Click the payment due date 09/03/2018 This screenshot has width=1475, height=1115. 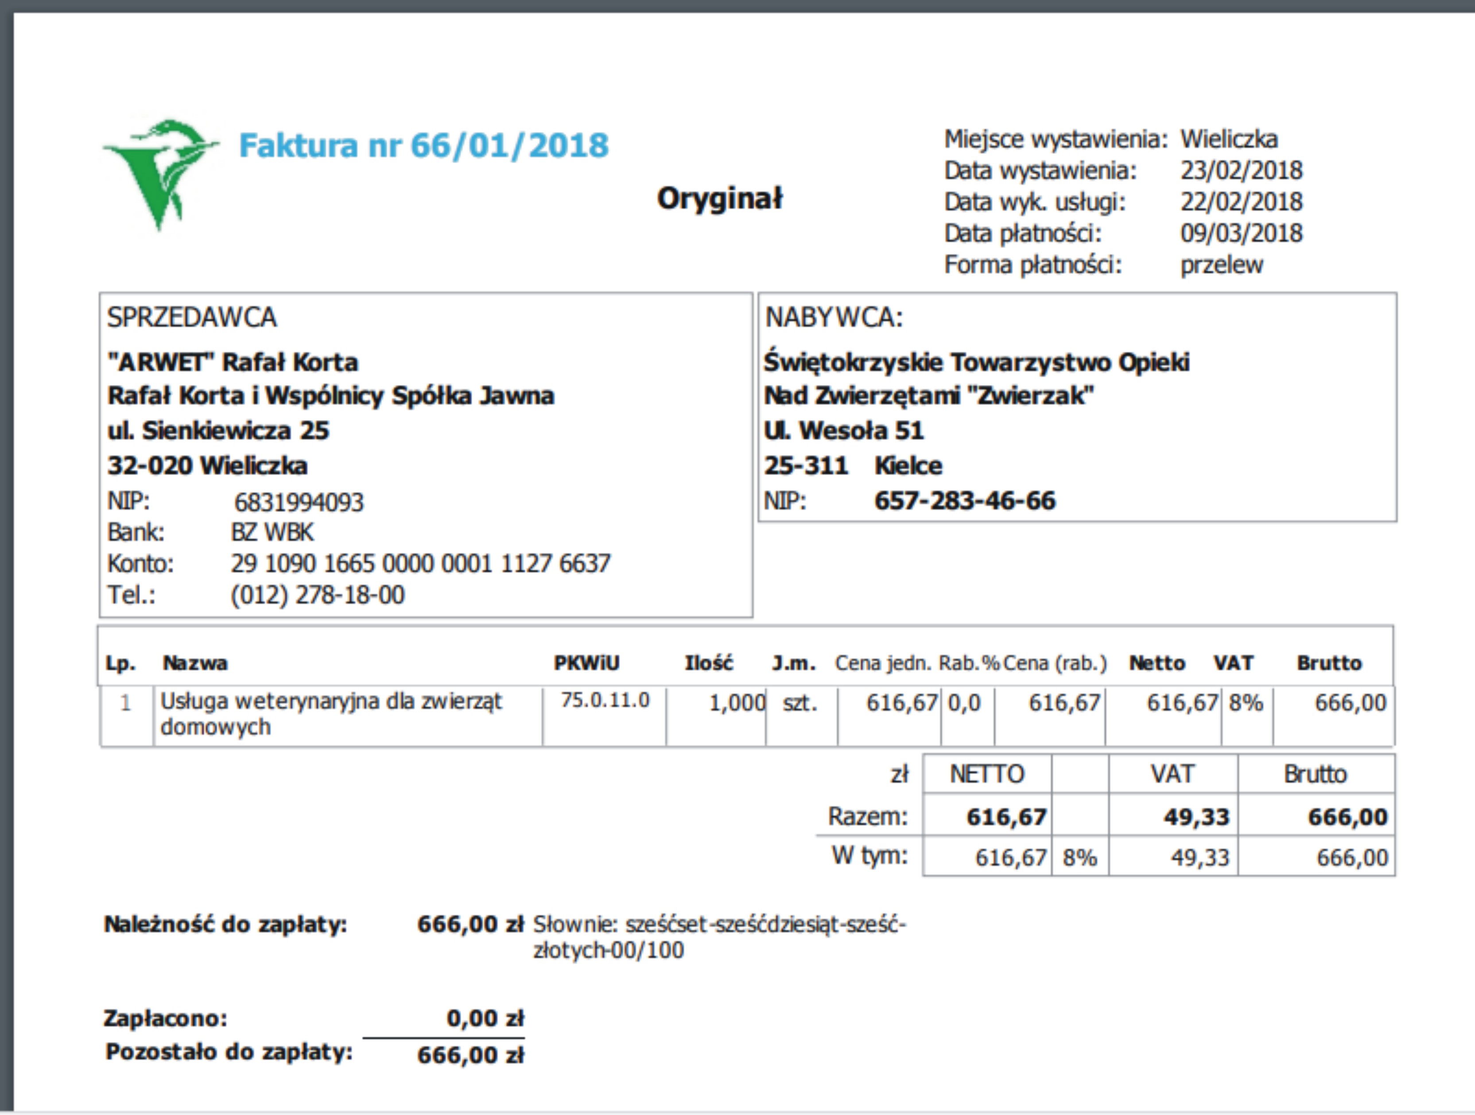tap(1241, 233)
